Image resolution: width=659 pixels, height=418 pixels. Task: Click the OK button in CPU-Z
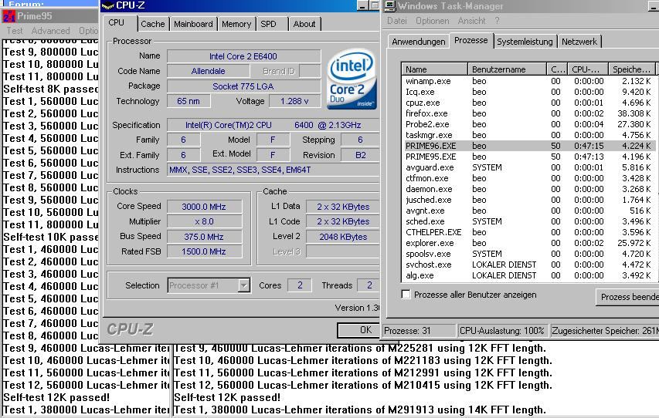pos(358,330)
